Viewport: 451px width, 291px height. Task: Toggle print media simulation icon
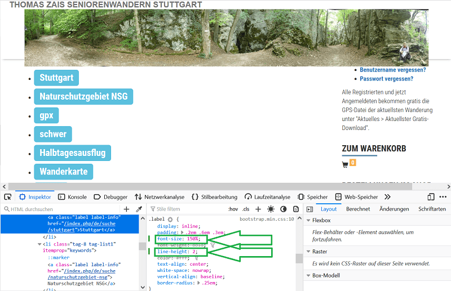point(295,209)
